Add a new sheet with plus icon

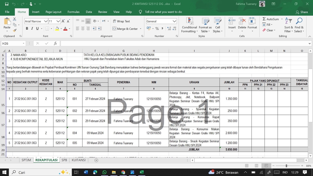click(x=96, y=160)
